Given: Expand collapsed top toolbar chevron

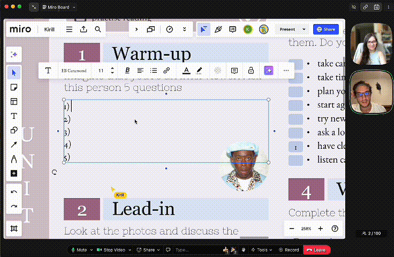Looking at the screenshot, I should click(x=137, y=29).
